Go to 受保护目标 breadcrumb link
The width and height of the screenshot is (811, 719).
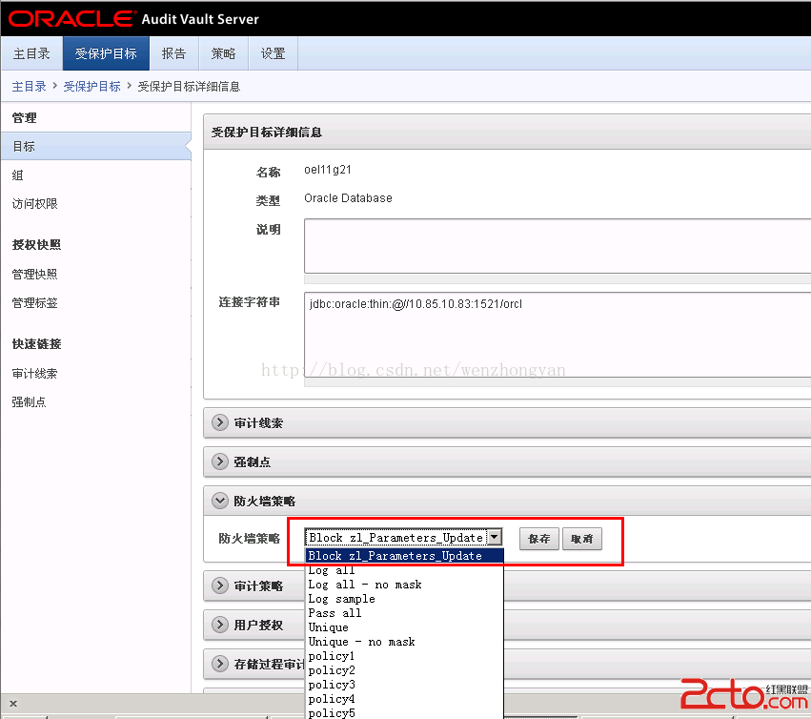pyautogui.click(x=92, y=87)
